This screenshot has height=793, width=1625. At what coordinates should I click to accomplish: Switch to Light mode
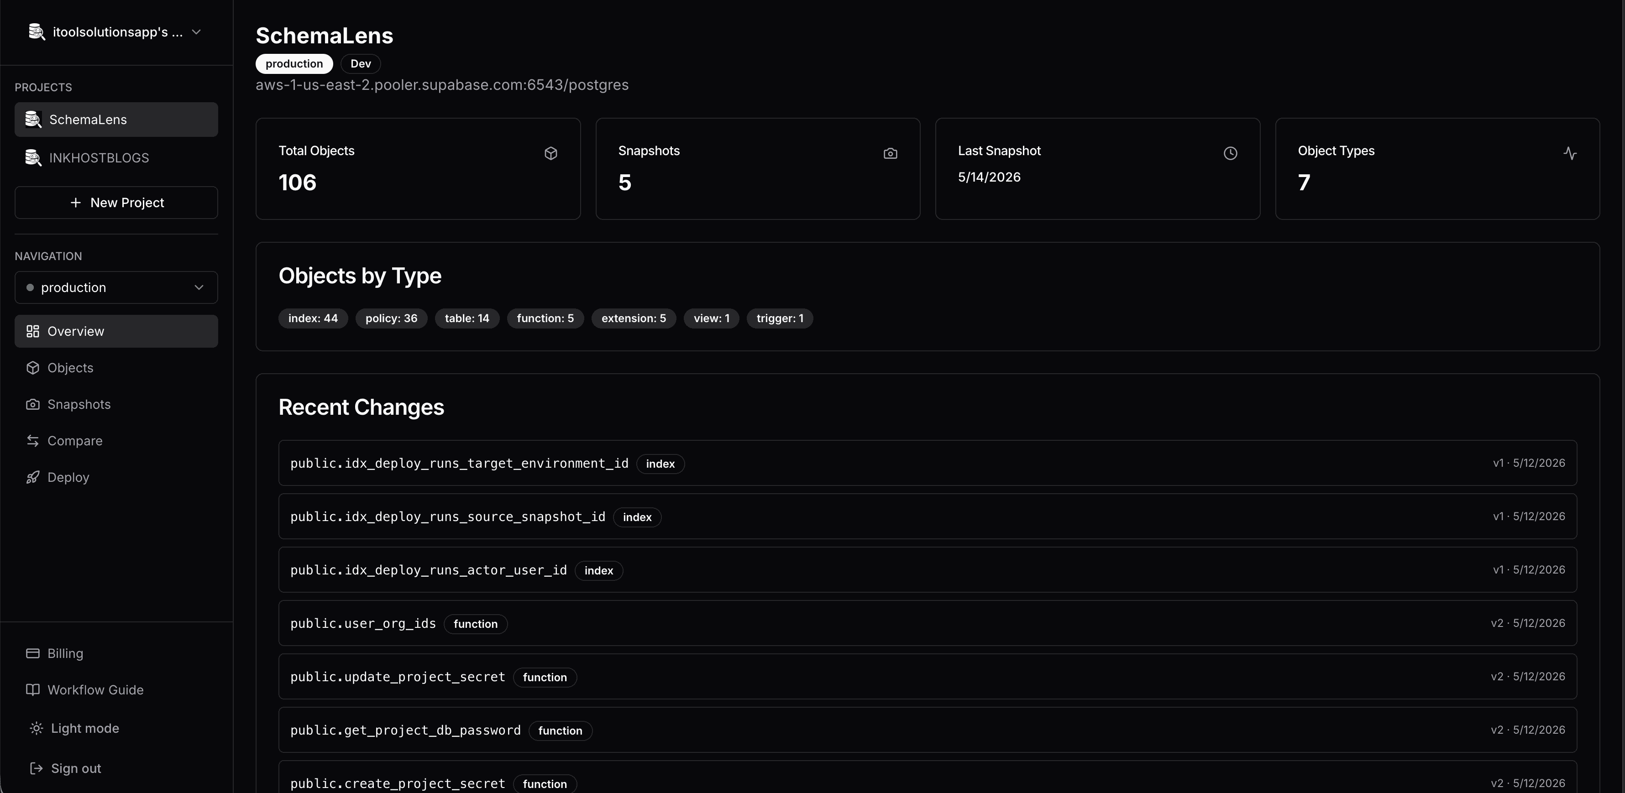click(116, 728)
